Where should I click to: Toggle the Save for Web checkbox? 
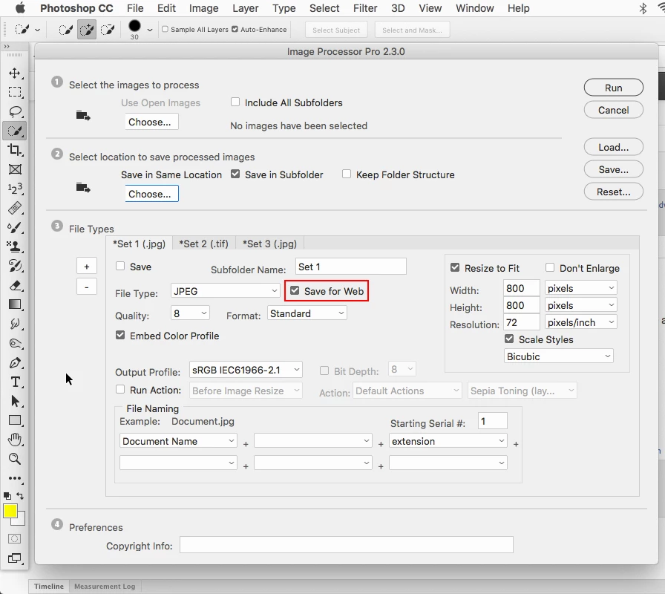pos(295,290)
